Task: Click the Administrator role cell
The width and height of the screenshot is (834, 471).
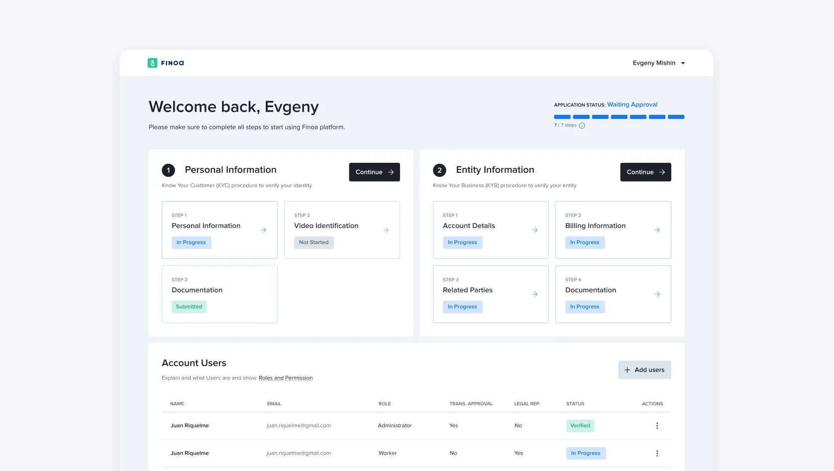Action: point(395,426)
